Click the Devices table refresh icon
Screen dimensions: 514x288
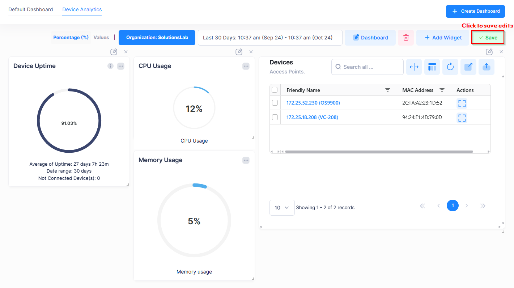[450, 67]
